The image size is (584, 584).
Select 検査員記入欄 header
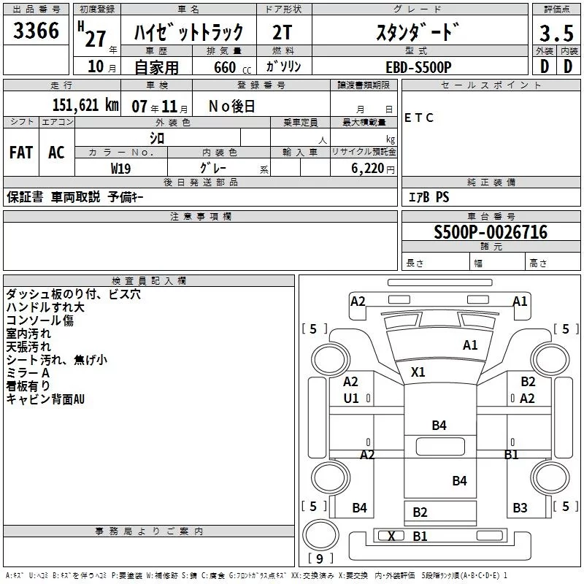149,281
